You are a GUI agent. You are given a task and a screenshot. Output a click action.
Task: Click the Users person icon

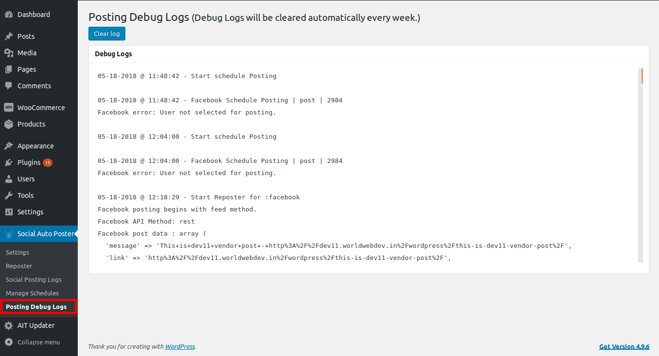tap(9, 179)
